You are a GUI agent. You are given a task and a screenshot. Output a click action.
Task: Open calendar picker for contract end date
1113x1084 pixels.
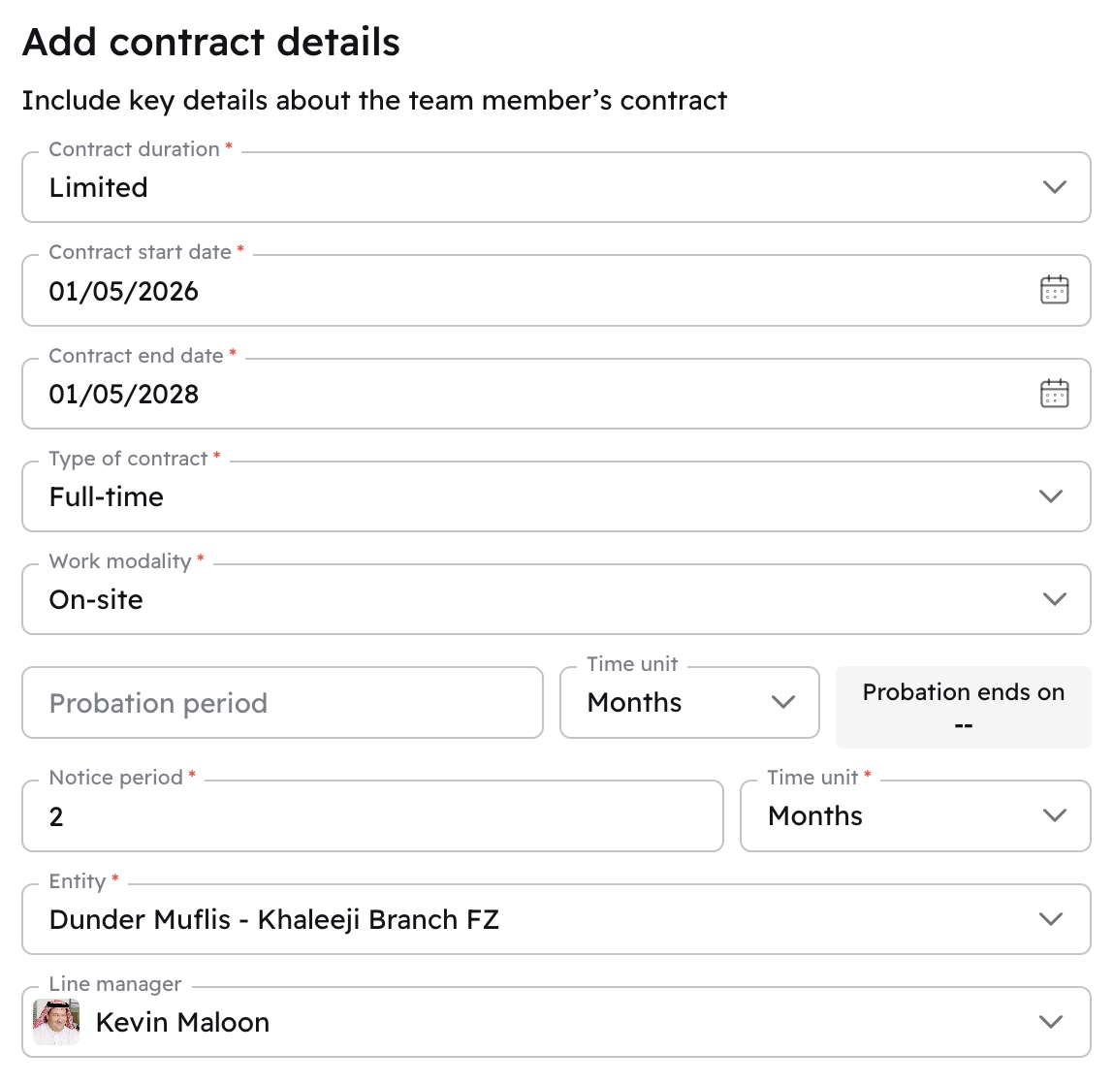(x=1054, y=394)
